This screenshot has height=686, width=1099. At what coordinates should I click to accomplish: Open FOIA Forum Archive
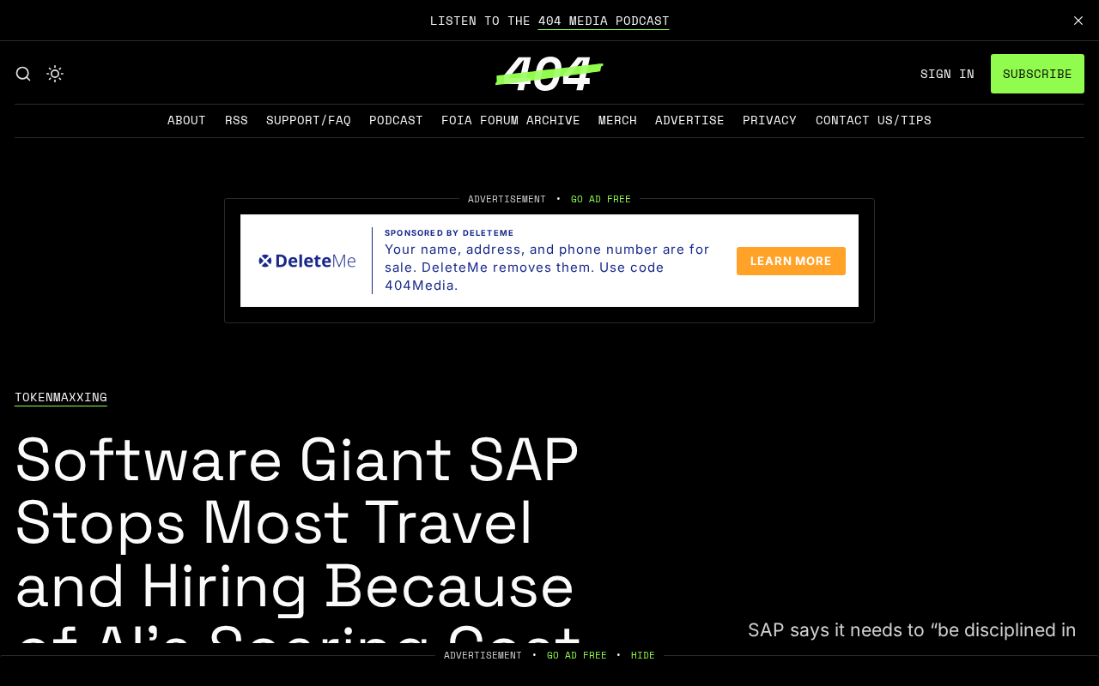[511, 120]
